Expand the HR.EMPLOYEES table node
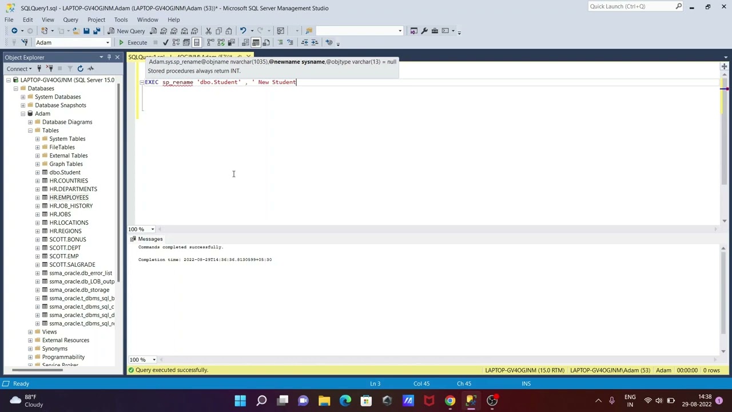 pyautogui.click(x=38, y=197)
